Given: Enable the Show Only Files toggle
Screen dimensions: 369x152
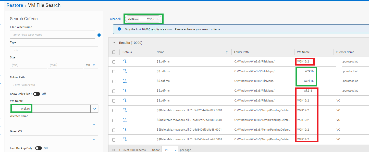Looking at the screenshot, I should click(36, 94).
